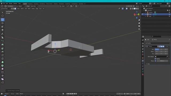Open Orientation Default dropdown

click(x=21, y=6)
